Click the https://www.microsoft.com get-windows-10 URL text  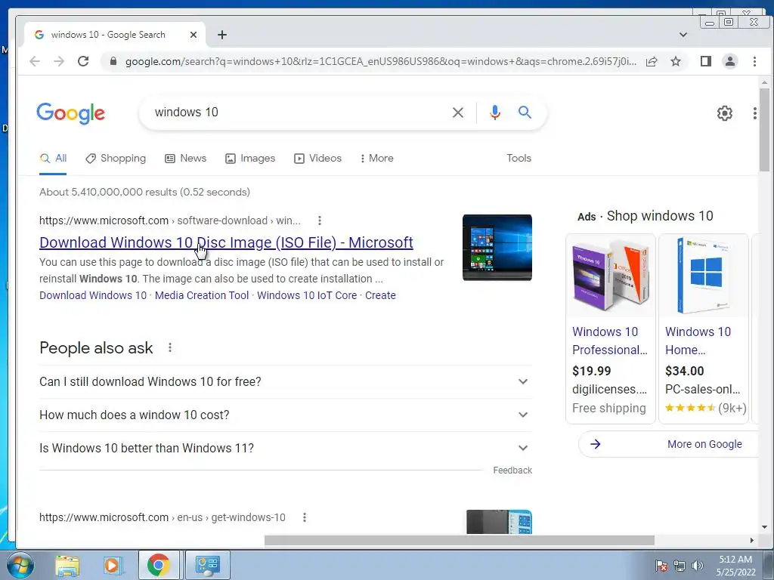click(x=163, y=517)
